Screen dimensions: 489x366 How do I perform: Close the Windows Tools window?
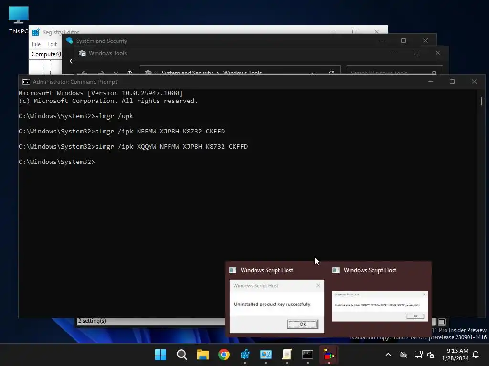[438, 53]
